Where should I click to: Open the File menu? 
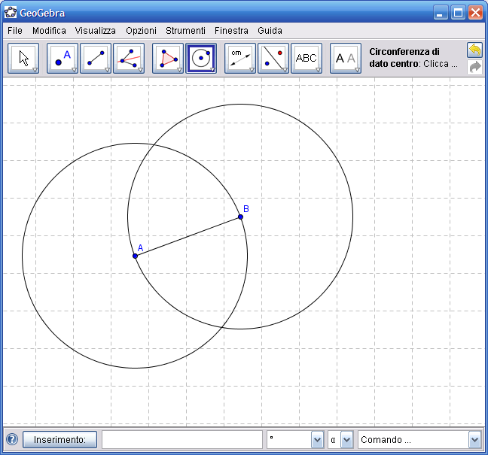click(15, 30)
